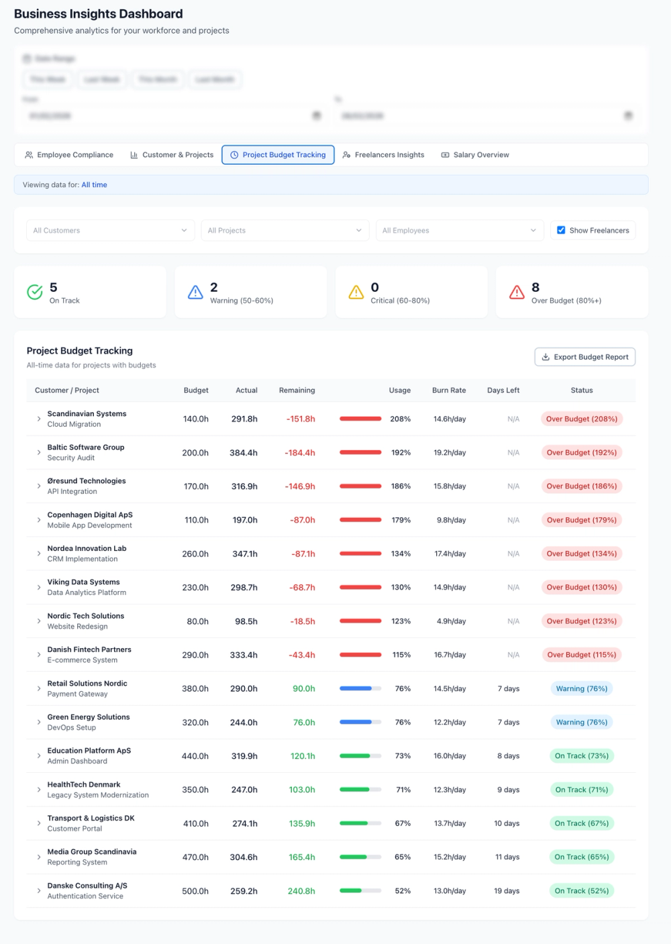Expand the Scandinavian Systems row

coord(39,419)
